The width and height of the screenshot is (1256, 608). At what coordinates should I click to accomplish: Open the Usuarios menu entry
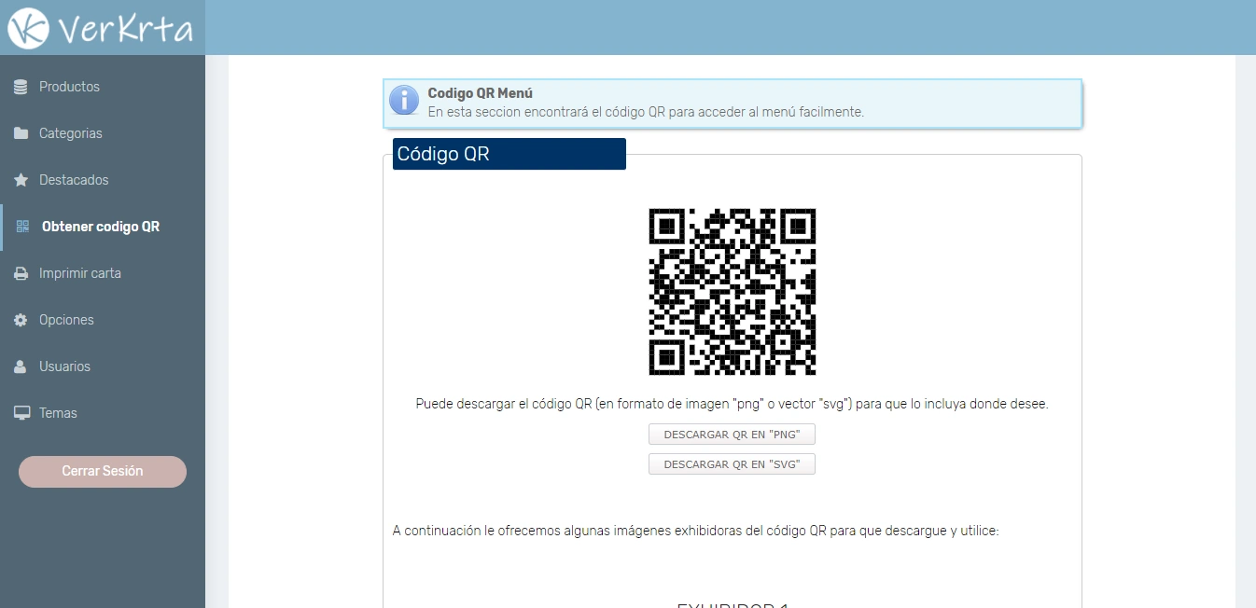pyautogui.click(x=64, y=366)
